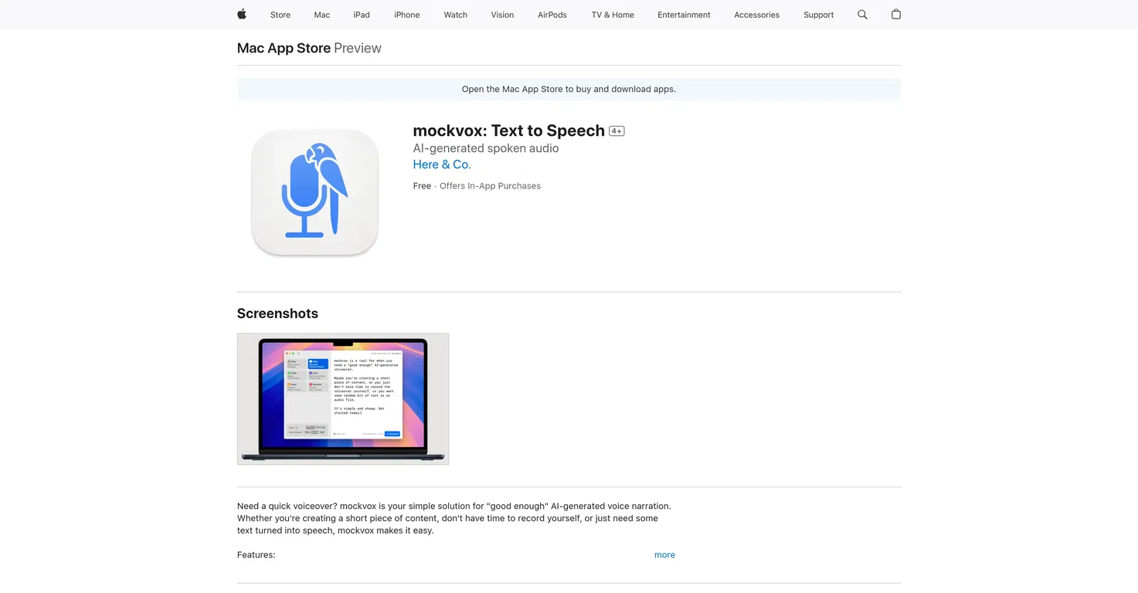Click the shopping bag icon
1138x593 pixels.
point(895,15)
